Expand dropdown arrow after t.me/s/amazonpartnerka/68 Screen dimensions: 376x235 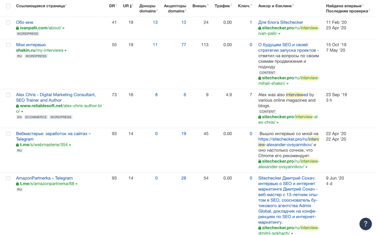(76, 184)
